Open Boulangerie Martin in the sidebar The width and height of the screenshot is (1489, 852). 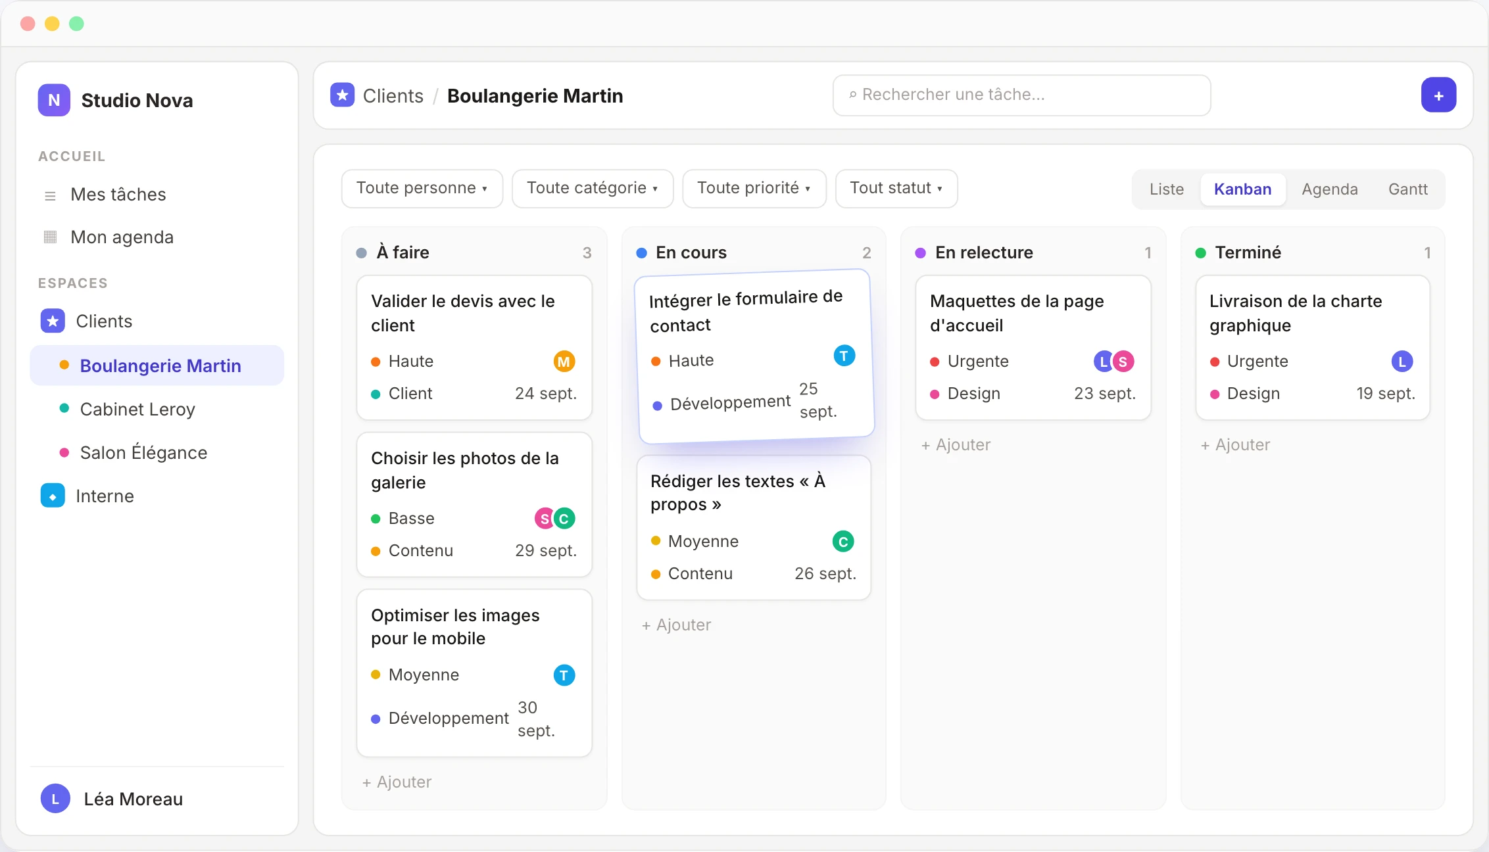coord(157,366)
